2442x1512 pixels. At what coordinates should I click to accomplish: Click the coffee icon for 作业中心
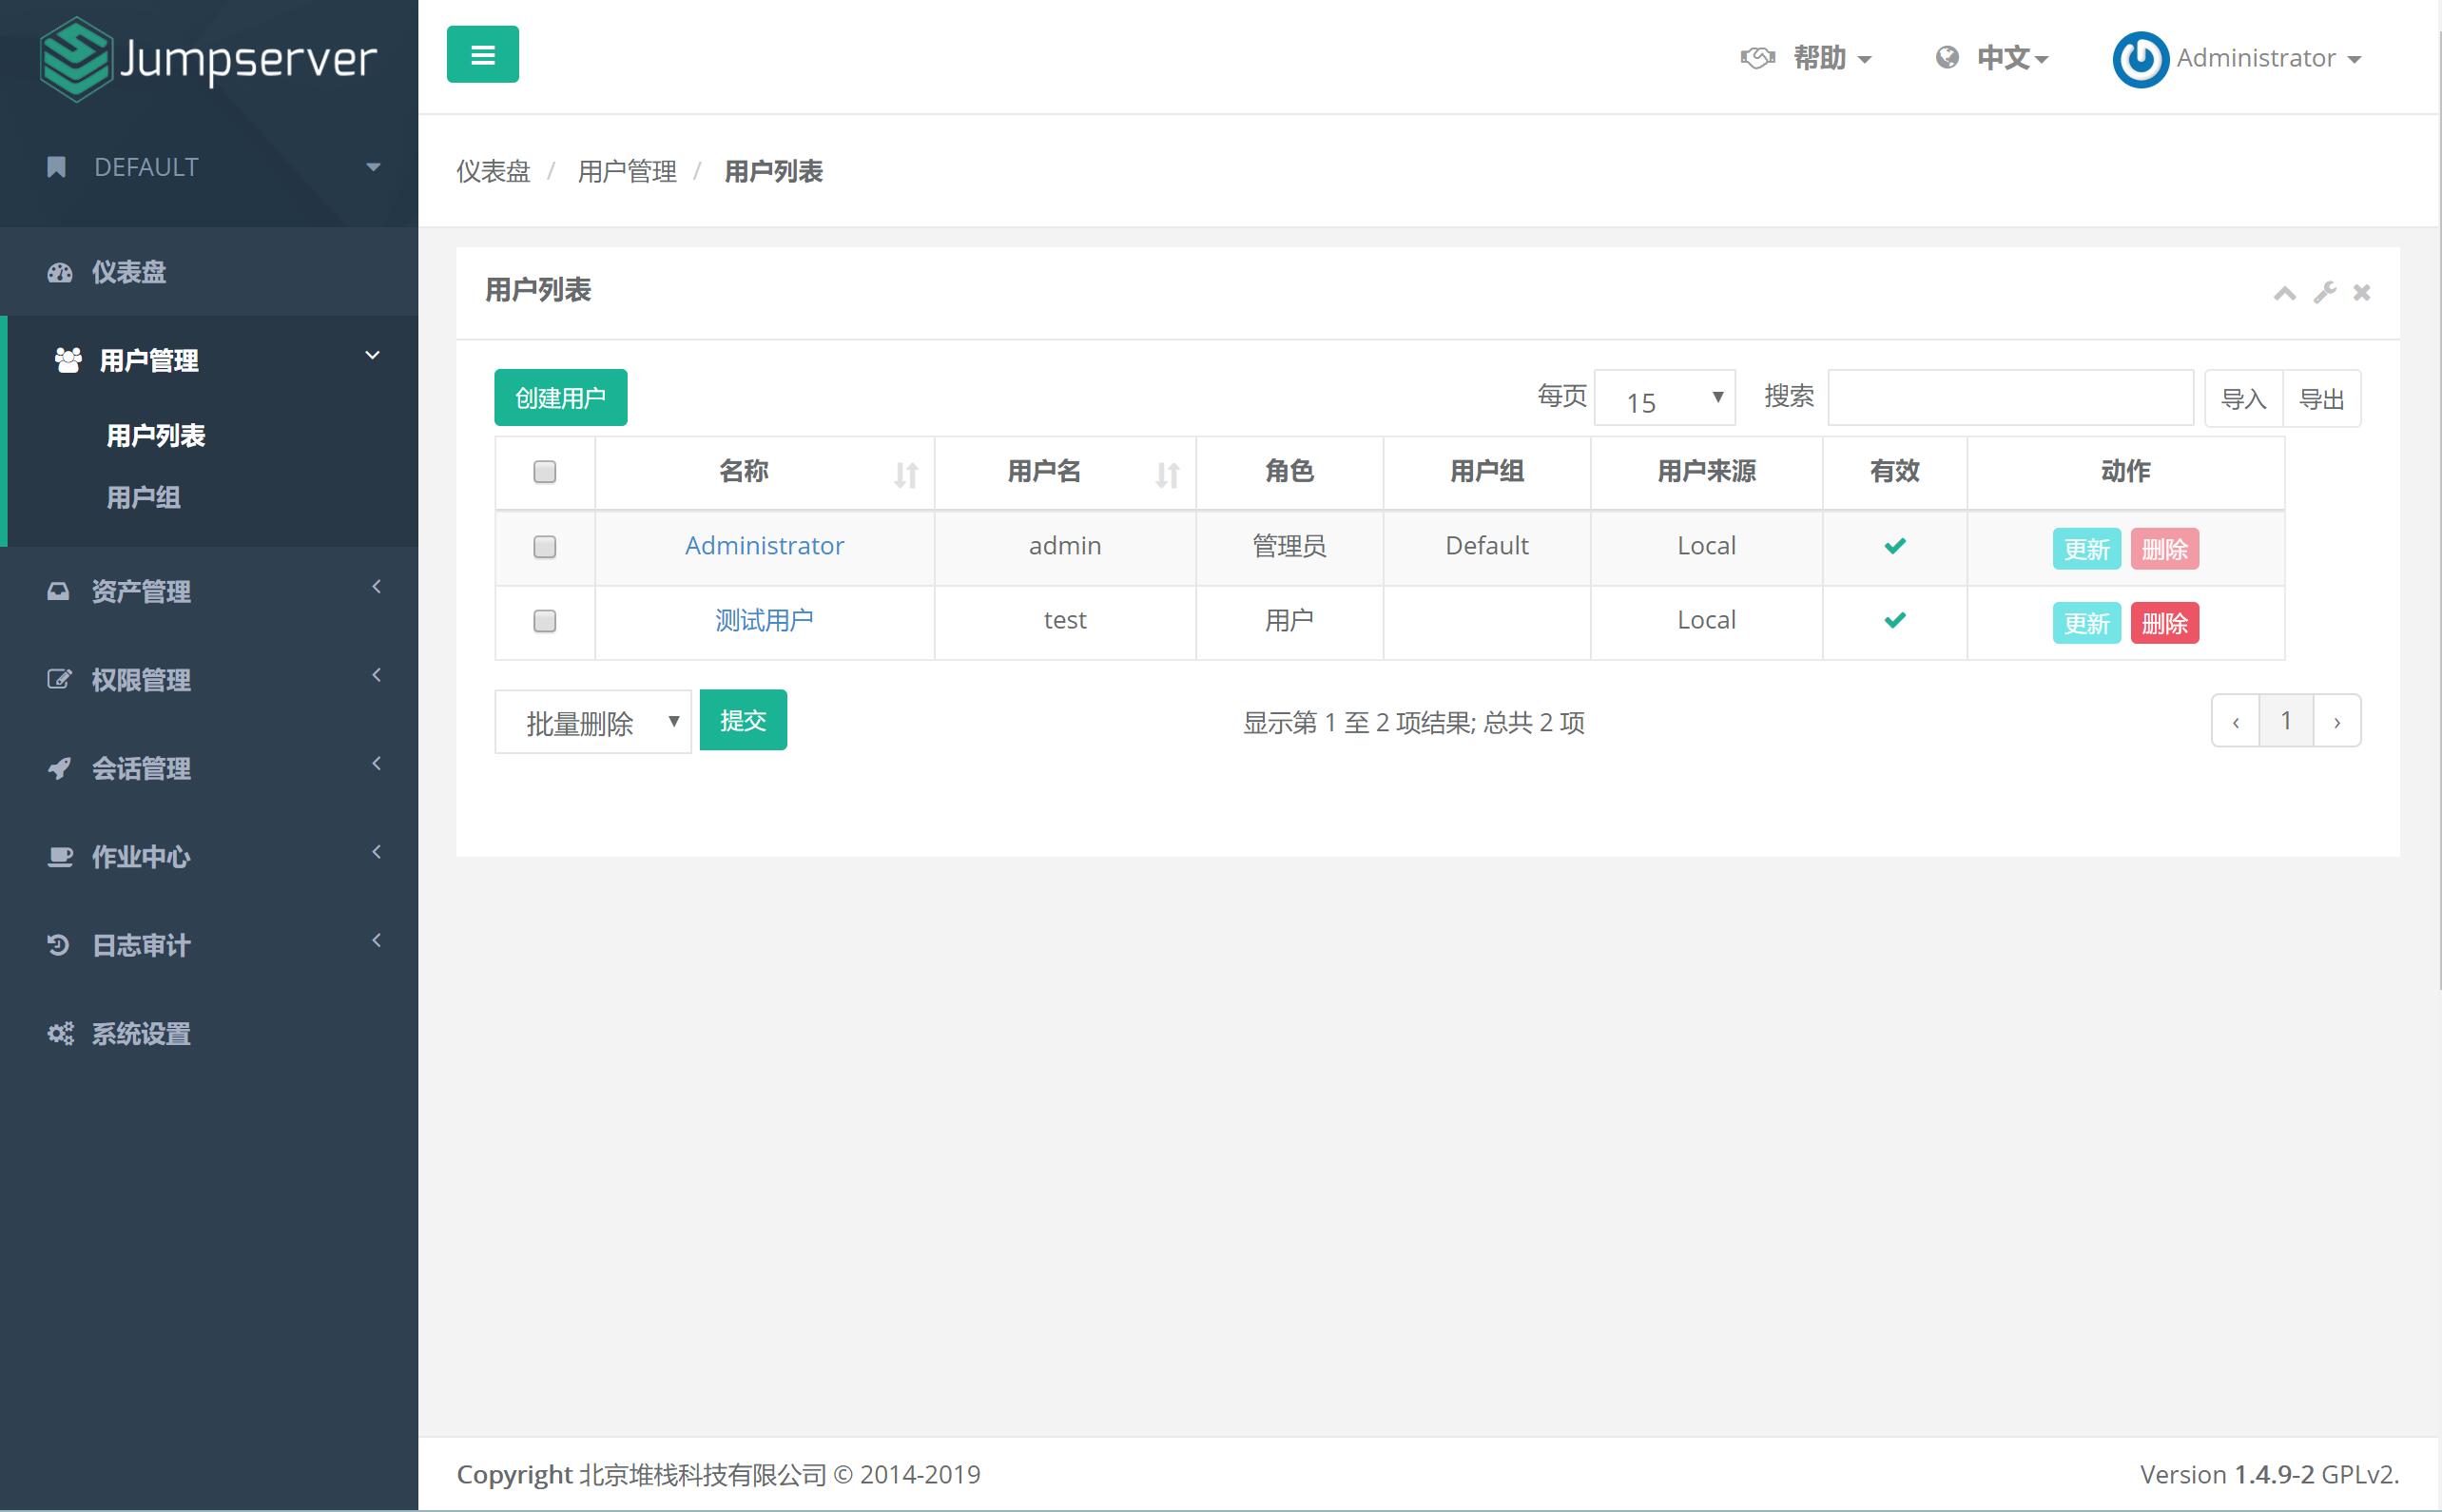pyautogui.click(x=60, y=856)
